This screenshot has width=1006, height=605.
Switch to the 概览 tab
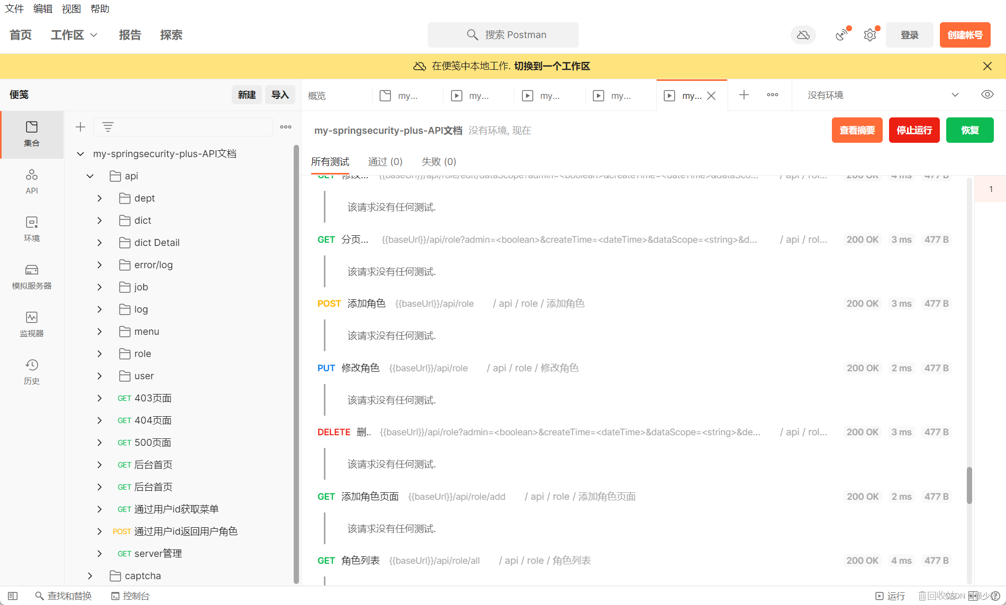tap(317, 96)
